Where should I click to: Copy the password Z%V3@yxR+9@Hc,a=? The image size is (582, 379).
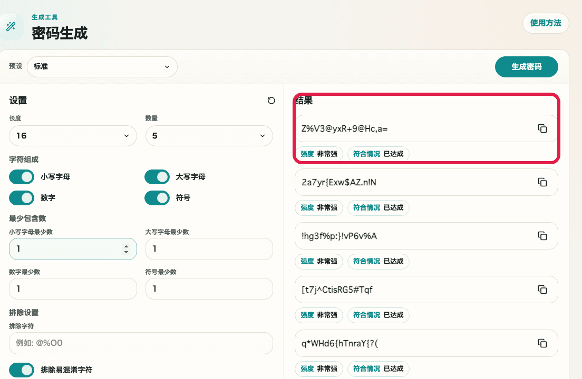pos(542,128)
